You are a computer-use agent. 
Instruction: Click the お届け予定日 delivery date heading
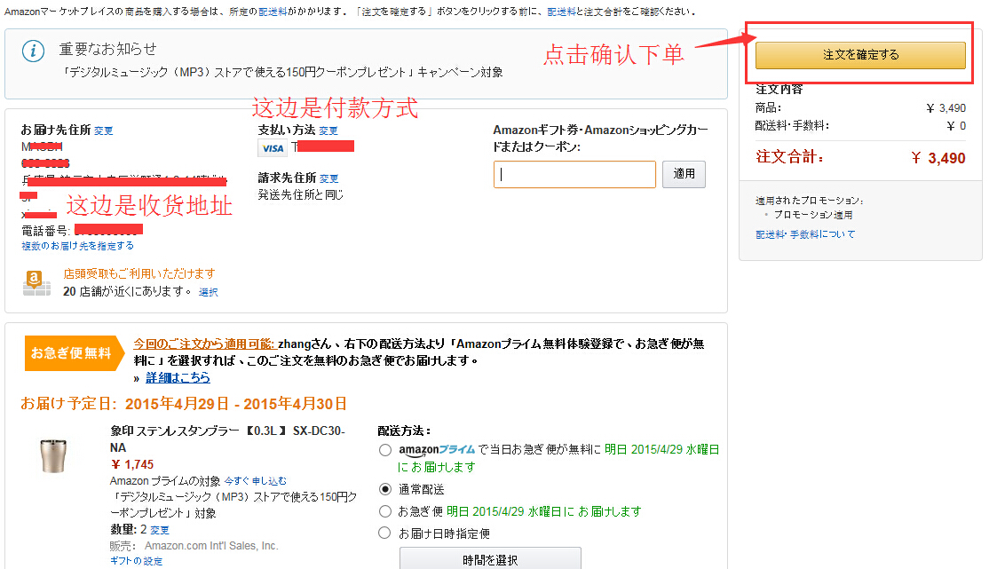coord(184,404)
